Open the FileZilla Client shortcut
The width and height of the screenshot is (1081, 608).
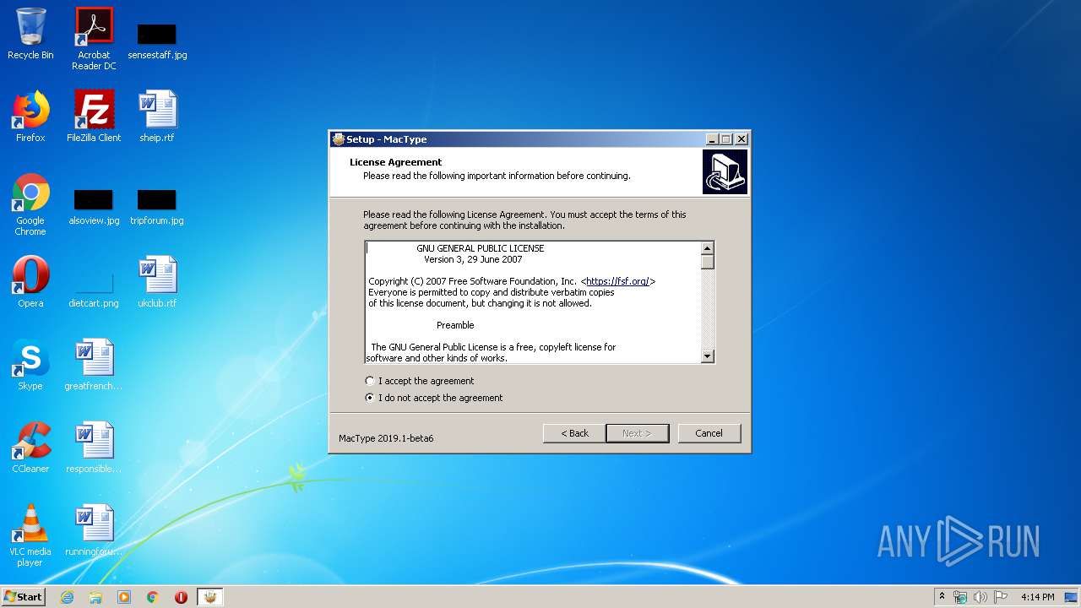[94, 117]
